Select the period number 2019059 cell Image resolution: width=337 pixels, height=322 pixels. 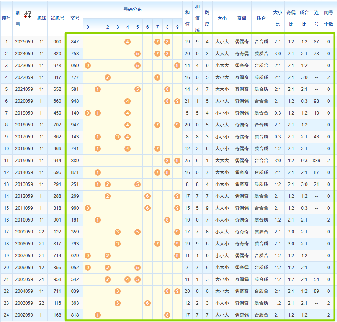[x=24, y=113]
